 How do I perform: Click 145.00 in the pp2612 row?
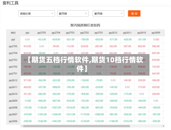click(x=127, y=80)
